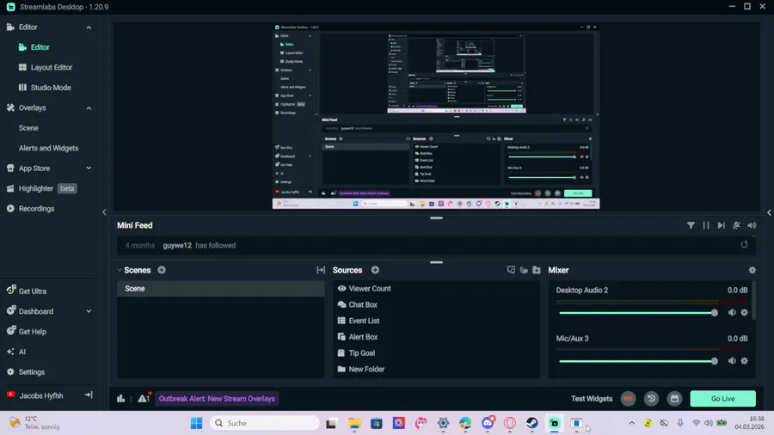Image resolution: width=774 pixels, height=435 pixels.
Task: Click the Go Live button
Action: [x=722, y=399]
